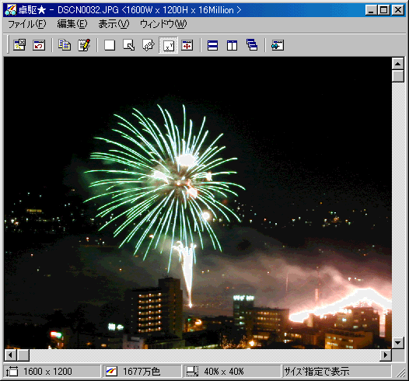Screen dimensions: 409x381
Task: Cascade windows using toolbar icon
Action: (x=252, y=45)
